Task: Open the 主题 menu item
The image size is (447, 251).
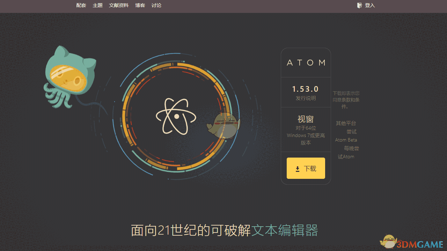Action: (97, 5)
